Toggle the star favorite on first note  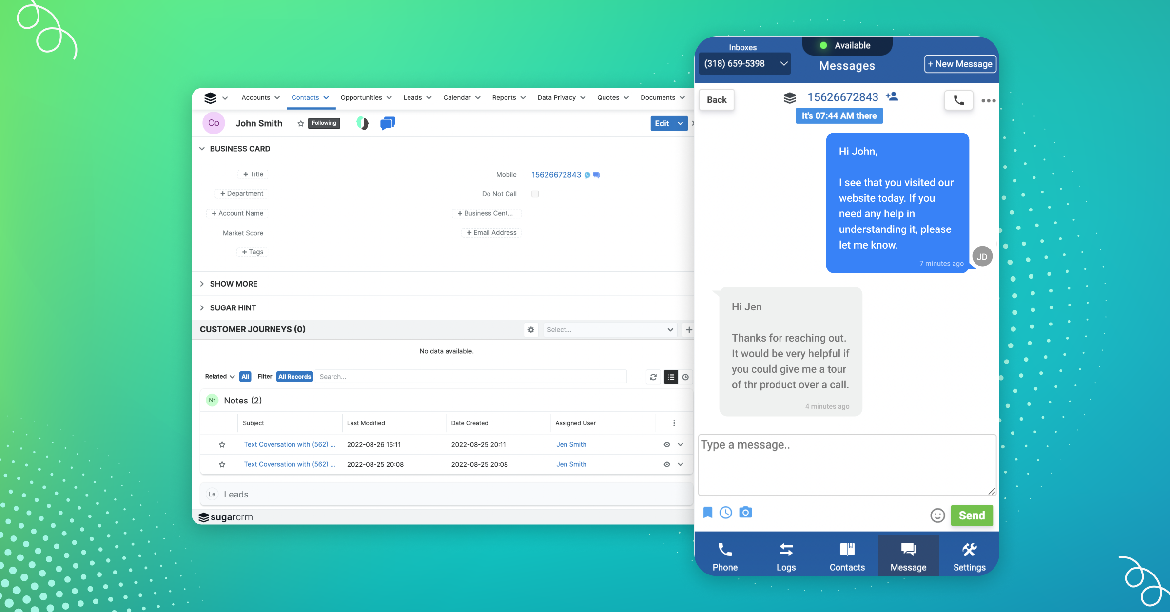[x=222, y=444]
